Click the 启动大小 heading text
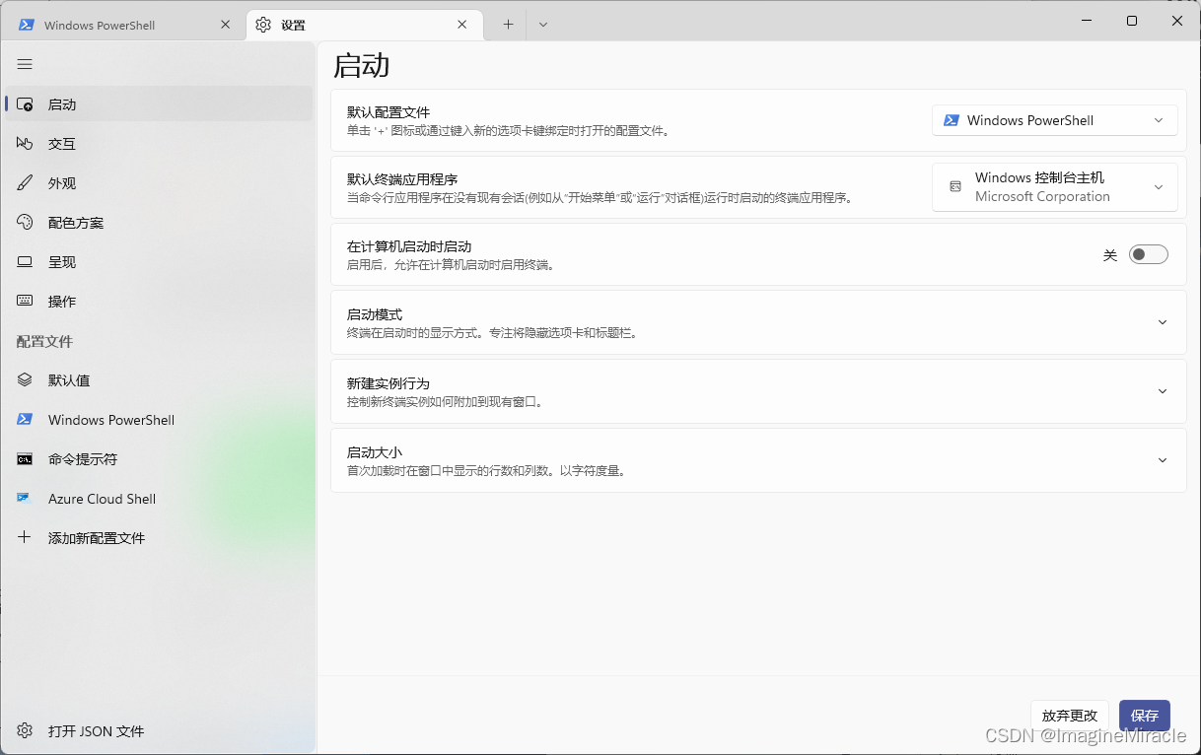Screen dimensions: 1201x755 [375, 452]
